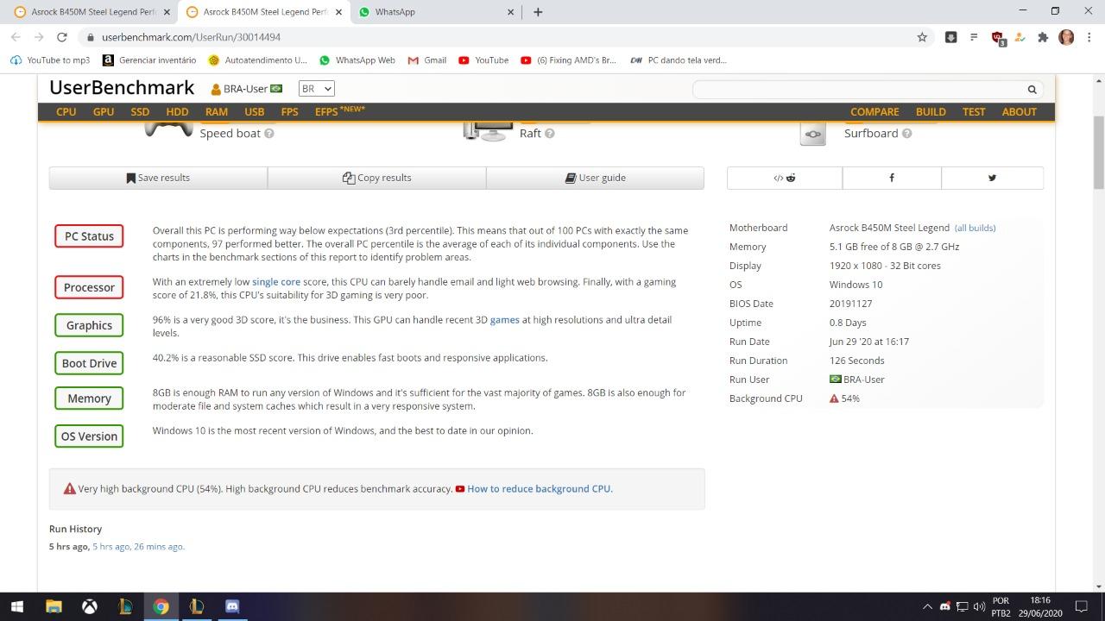Open Xbox app from the taskbar

(x=90, y=606)
